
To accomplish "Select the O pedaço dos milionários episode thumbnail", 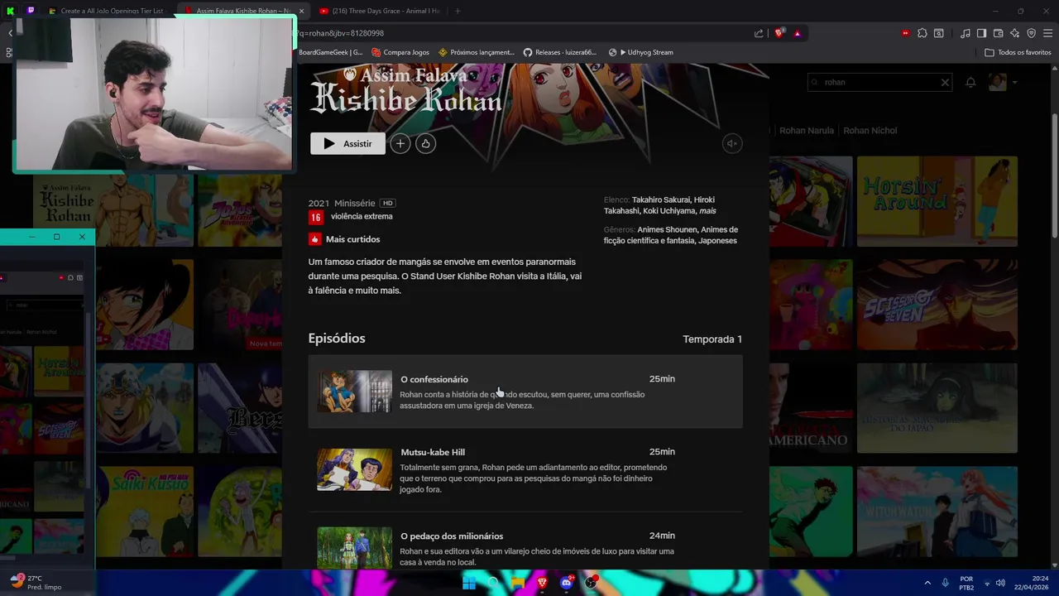I will pyautogui.click(x=354, y=547).
